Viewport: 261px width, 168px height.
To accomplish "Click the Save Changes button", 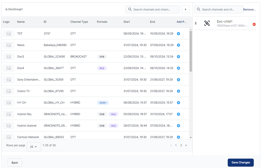I will click(x=241, y=162).
